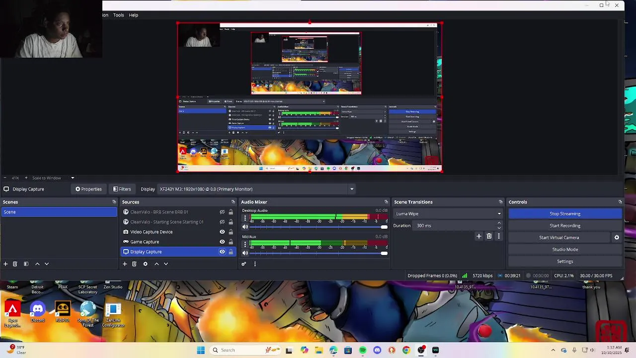Zoom in preview with plus icon
Viewport: 636px width, 358px height.
[x=26, y=178]
